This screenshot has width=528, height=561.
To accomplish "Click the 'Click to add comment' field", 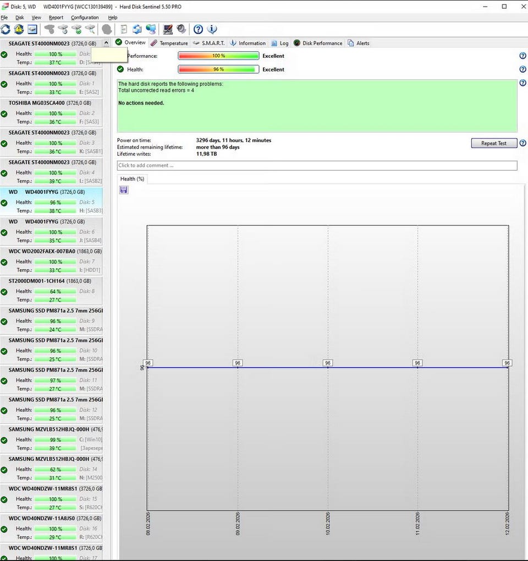I will (x=317, y=166).
